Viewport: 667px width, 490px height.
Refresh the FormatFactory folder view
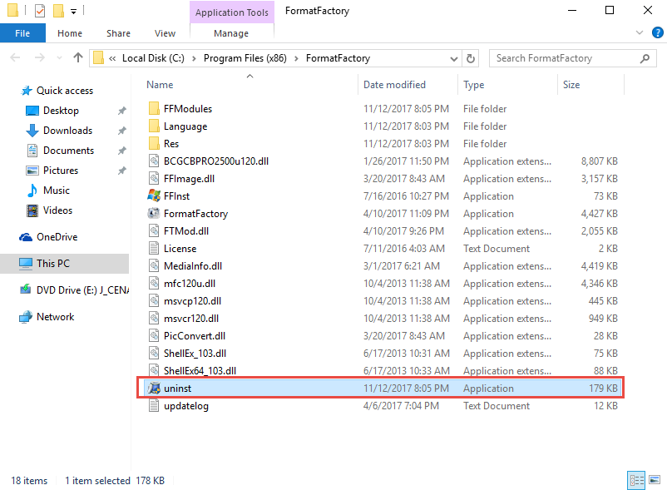[471, 58]
